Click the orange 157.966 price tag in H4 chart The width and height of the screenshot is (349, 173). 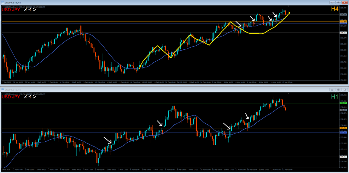[343, 21]
